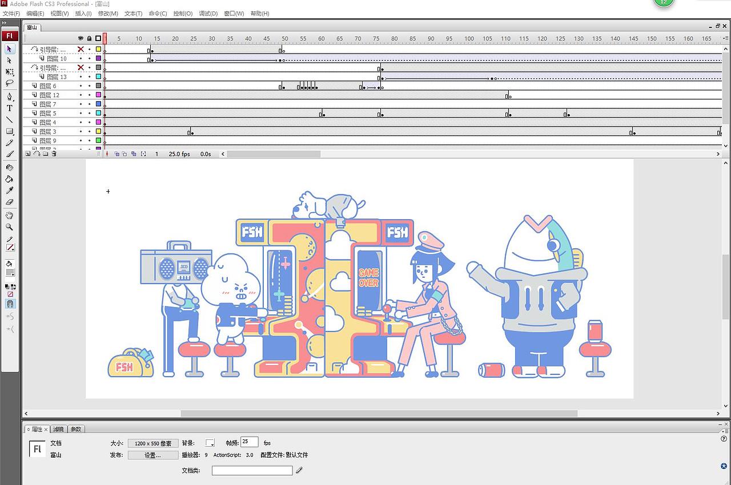Click the Delete Layer trash icon

54,154
